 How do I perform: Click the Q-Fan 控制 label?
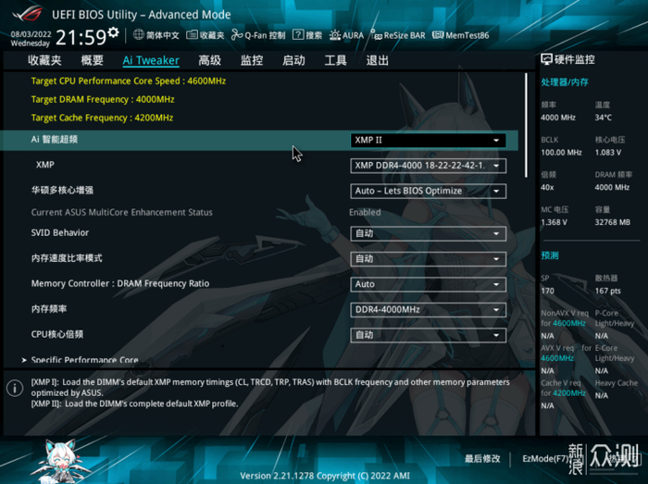pos(265,35)
